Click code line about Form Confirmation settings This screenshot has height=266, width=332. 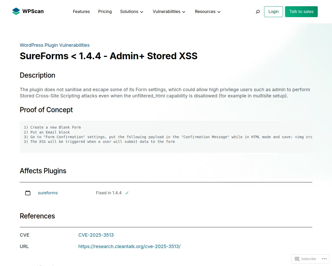168,137
